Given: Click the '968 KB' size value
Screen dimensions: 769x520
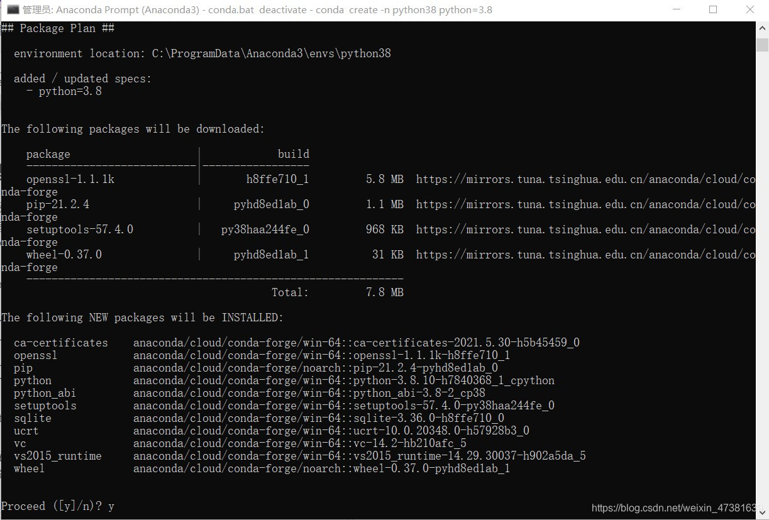Looking at the screenshot, I should [385, 230].
